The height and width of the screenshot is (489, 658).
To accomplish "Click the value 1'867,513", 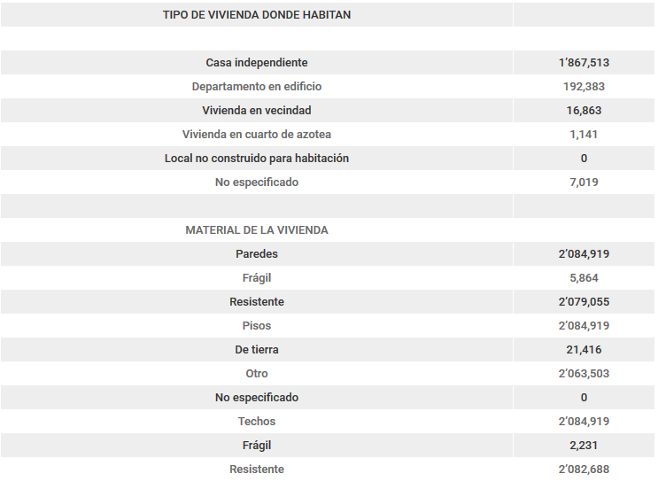I will (584, 63).
